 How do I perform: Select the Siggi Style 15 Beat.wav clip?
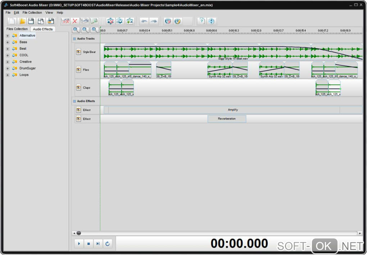(x=233, y=52)
